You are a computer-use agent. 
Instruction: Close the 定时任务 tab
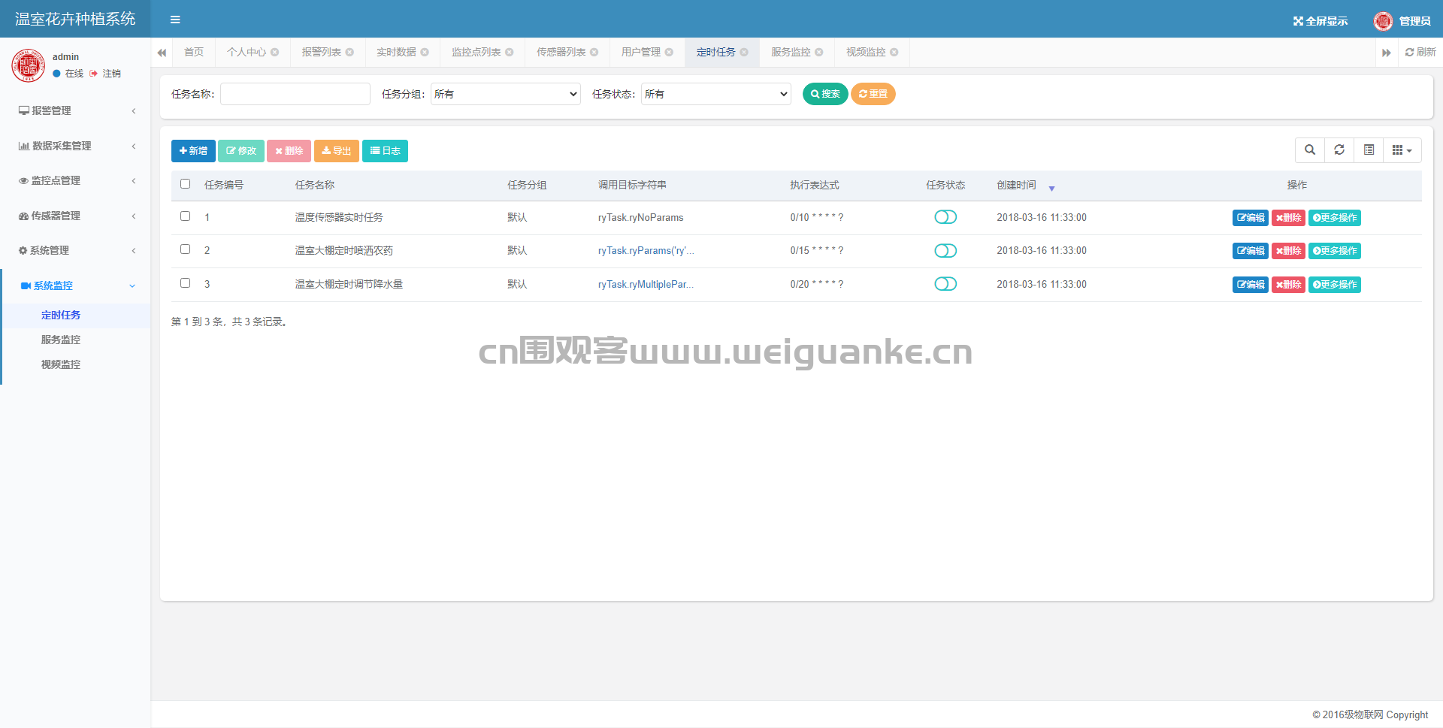pos(744,52)
